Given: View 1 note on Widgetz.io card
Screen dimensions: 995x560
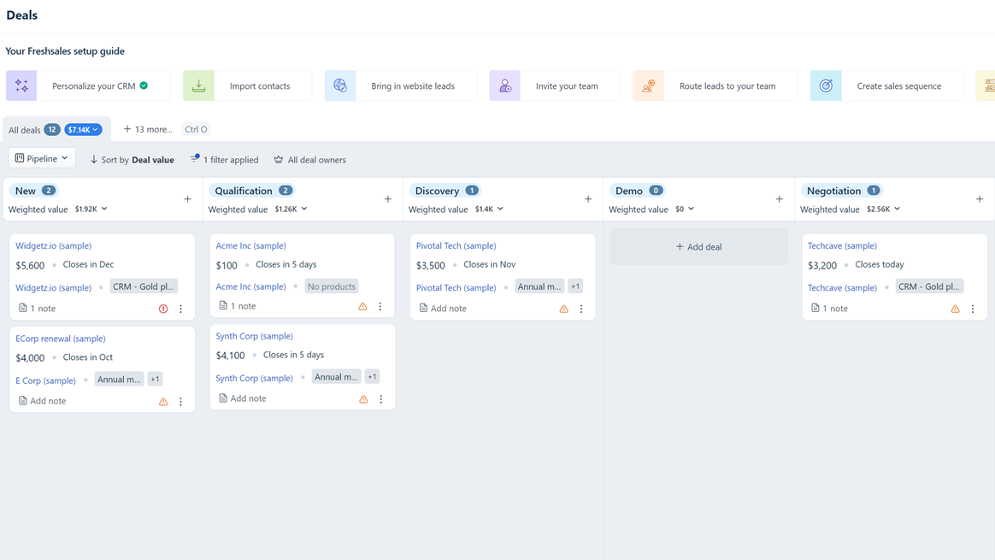Looking at the screenshot, I should pos(37,309).
